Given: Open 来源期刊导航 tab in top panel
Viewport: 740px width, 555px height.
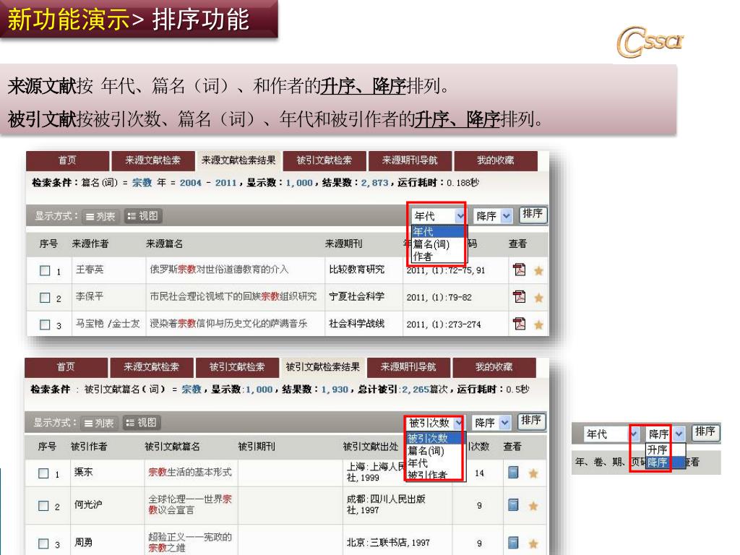Looking at the screenshot, I should coord(410,160).
